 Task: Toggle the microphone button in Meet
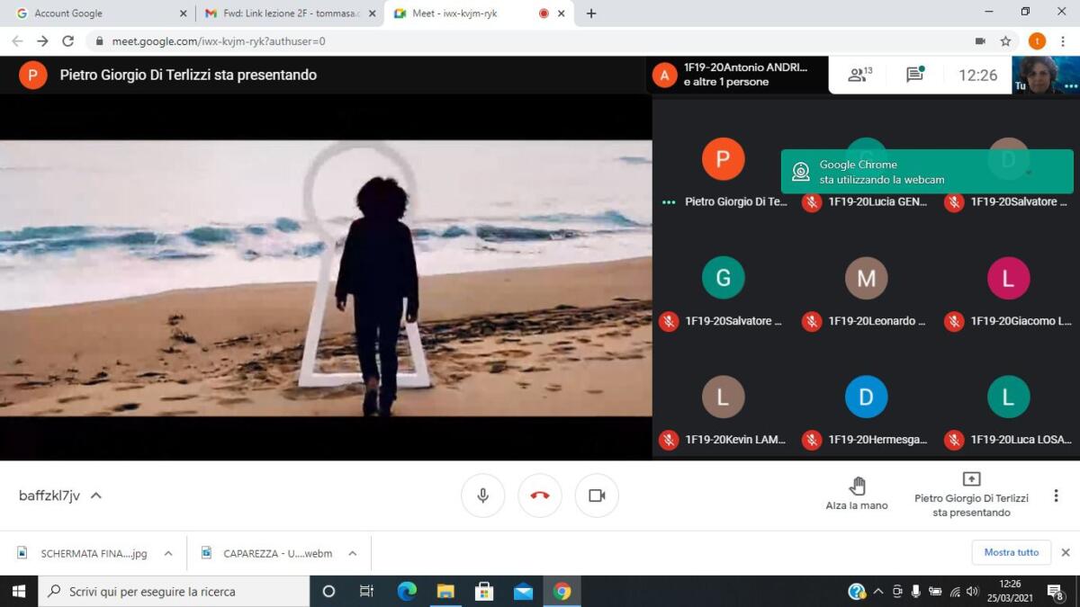pyautogui.click(x=483, y=495)
